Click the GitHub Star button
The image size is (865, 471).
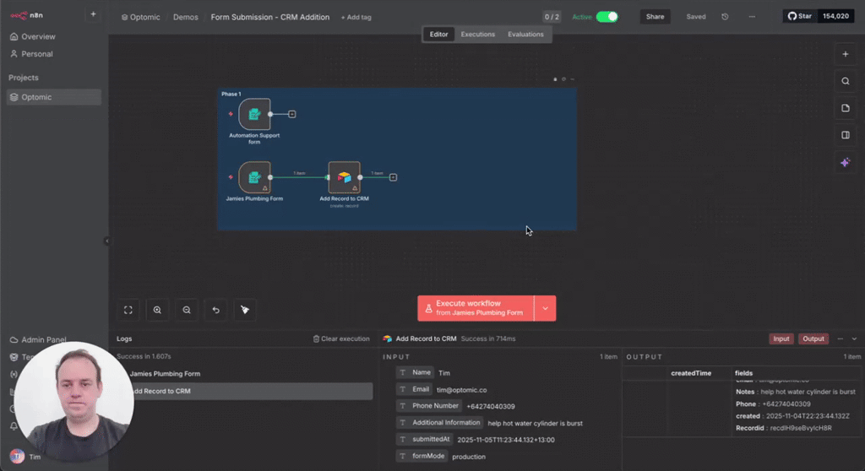click(x=799, y=16)
